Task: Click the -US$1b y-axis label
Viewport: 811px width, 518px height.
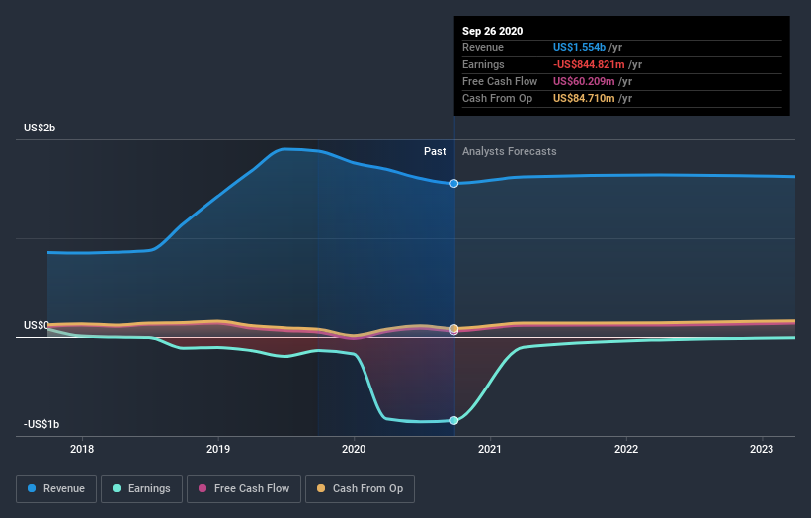Action: (41, 424)
